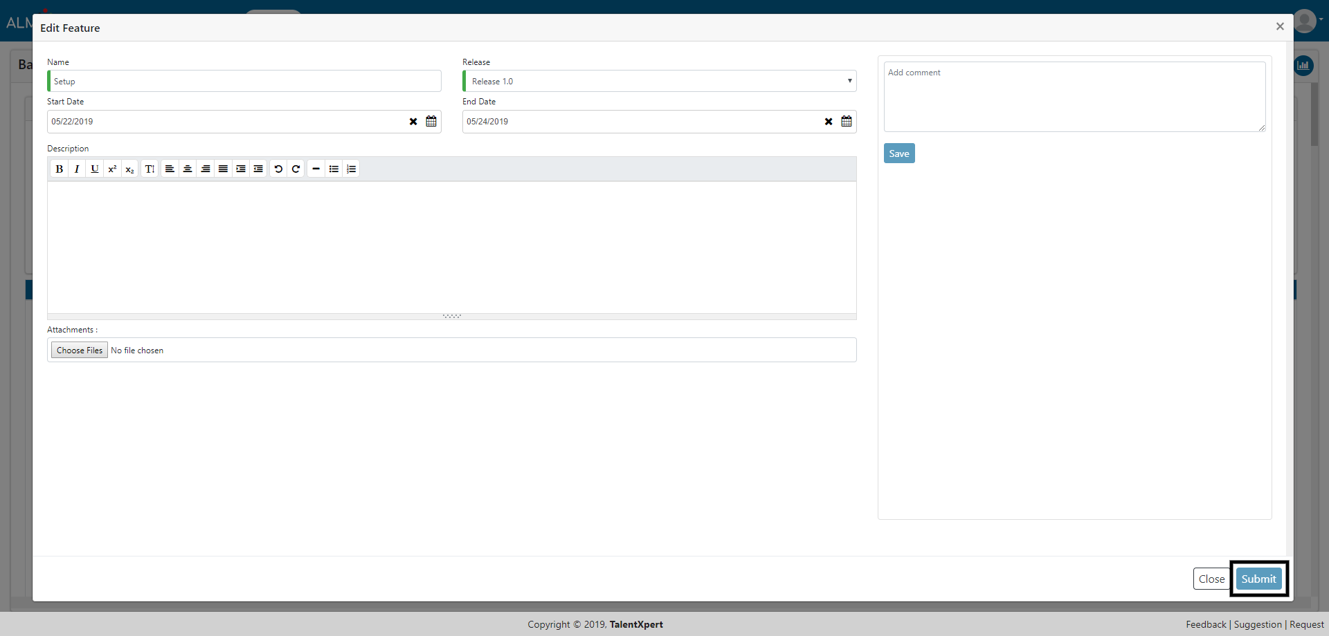Clear the End Date value
This screenshot has height=636, width=1329.
[x=829, y=122]
